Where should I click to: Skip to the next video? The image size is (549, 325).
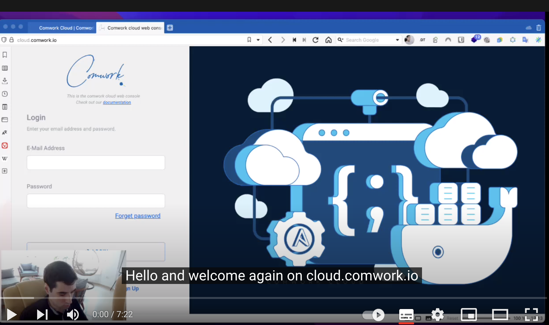(x=42, y=314)
